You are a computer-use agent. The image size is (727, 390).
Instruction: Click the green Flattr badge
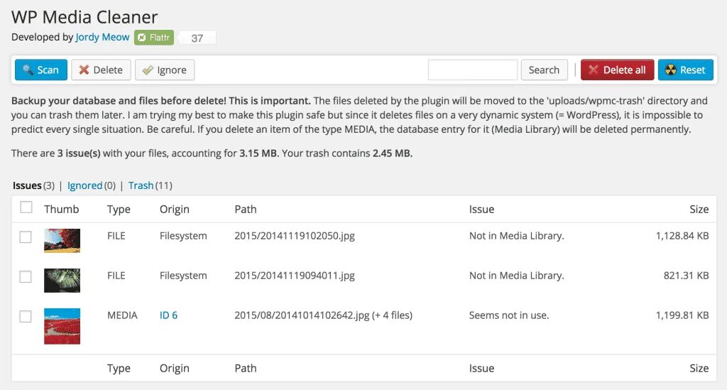[x=153, y=37]
